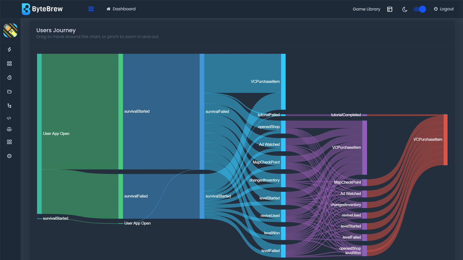Open Game Library

tap(366, 9)
